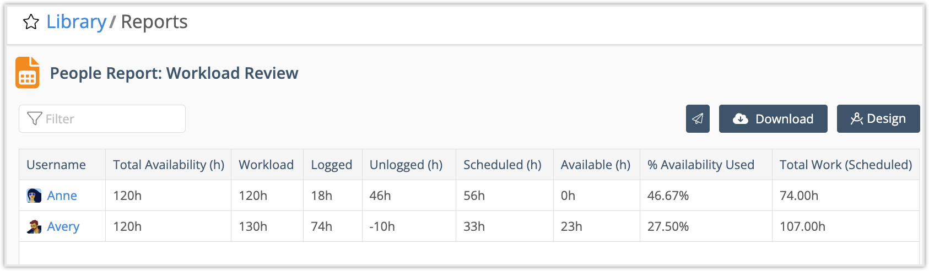Click the orange report spreadsheet icon
Viewport: 929px width, 271px height.
(27, 73)
